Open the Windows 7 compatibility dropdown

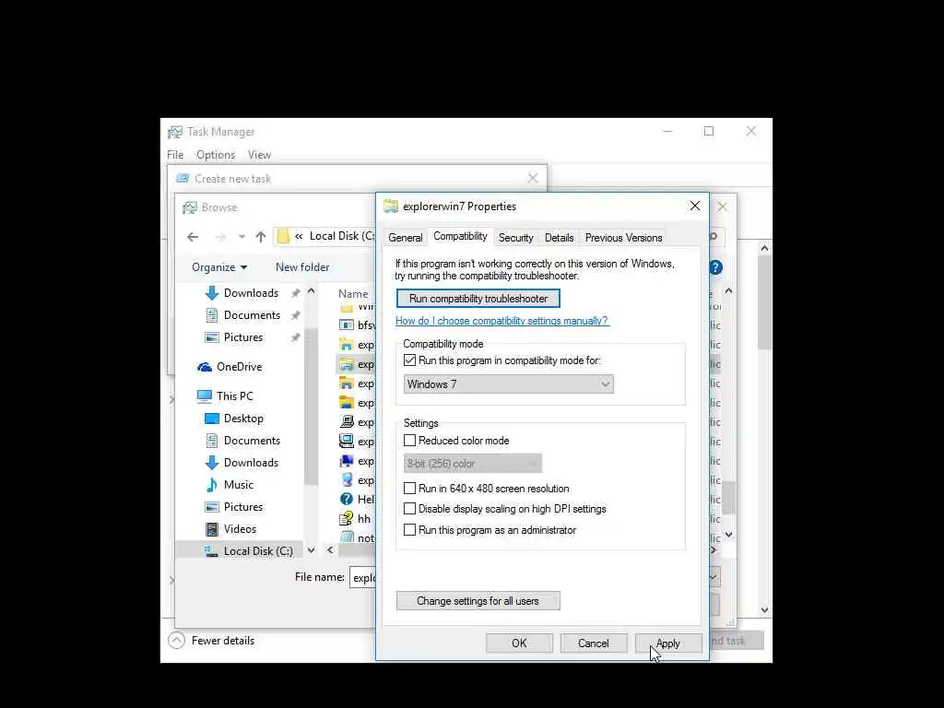click(x=508, y=384)
